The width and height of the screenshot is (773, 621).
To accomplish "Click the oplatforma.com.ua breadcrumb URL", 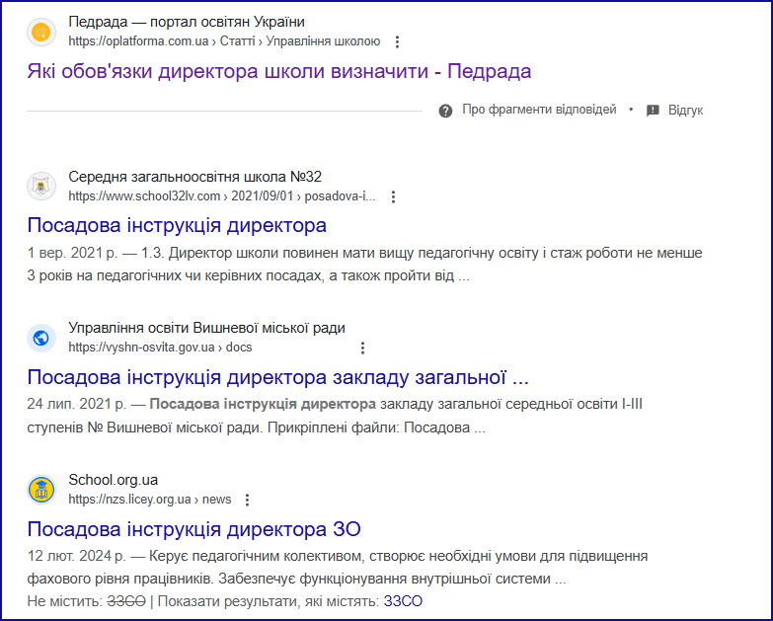I will tap(224, 41).
